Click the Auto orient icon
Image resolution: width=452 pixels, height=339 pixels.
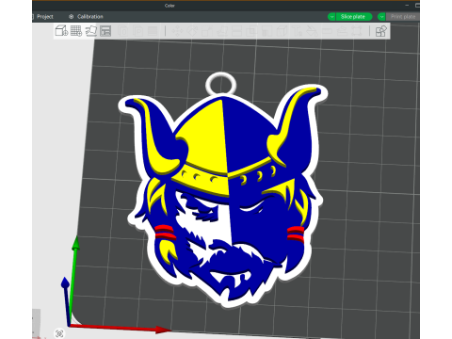[x=91, y=31]
